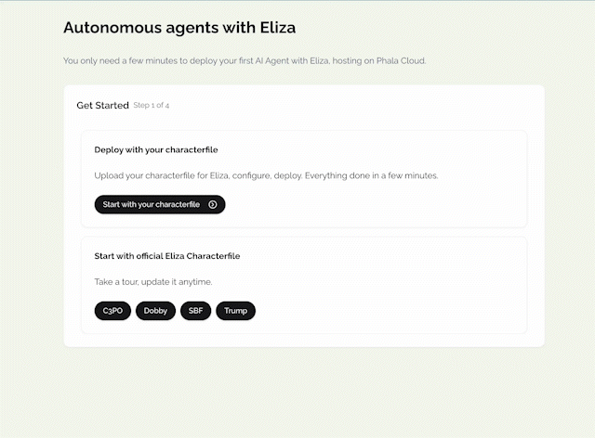This screenshot has height=438, width=595.
Task: Pick the SBF character
Action: pos(195,311)
